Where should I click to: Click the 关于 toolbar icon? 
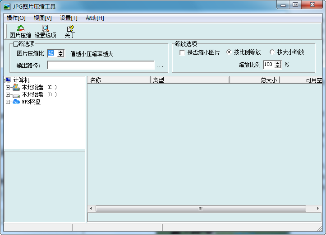pyautogui.click(x=70, y=28)
